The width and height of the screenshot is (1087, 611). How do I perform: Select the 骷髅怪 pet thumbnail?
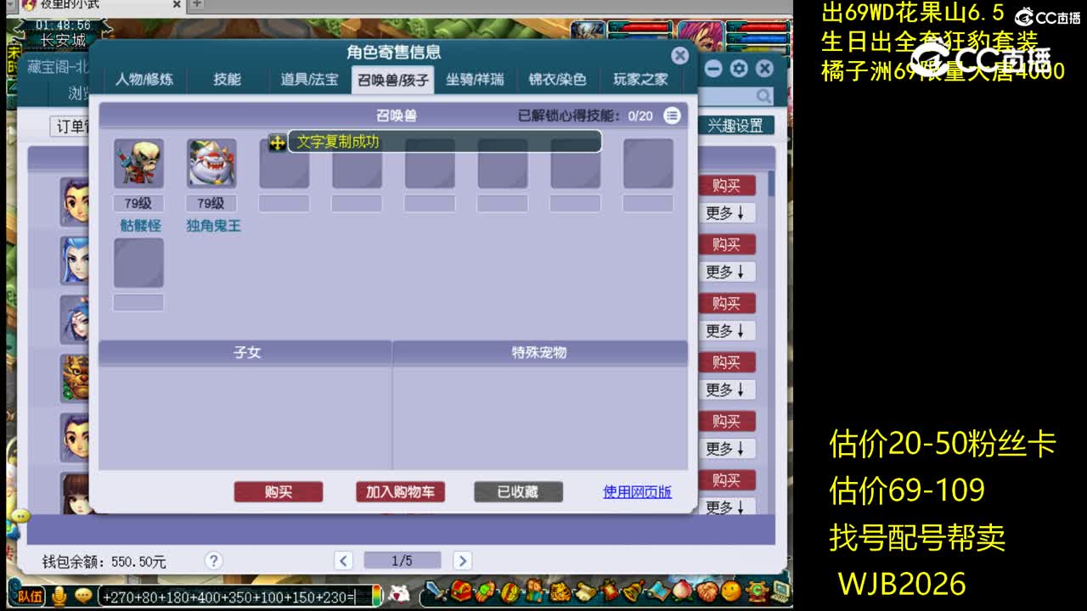pyautogui.click(x=139, y=163)
